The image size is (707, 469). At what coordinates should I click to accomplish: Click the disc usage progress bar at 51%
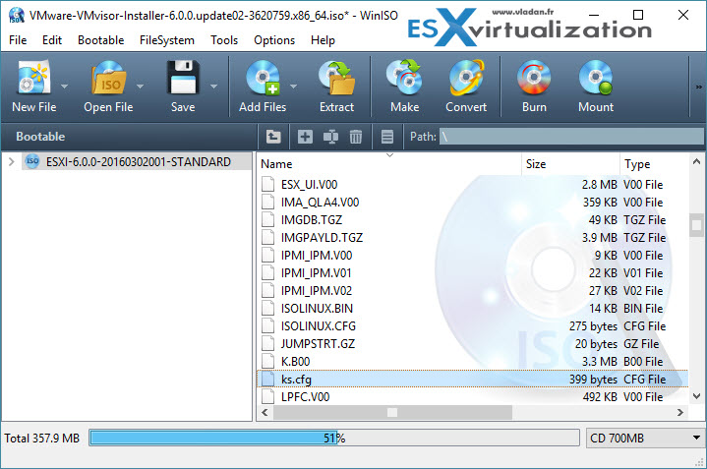pos(334,438)
